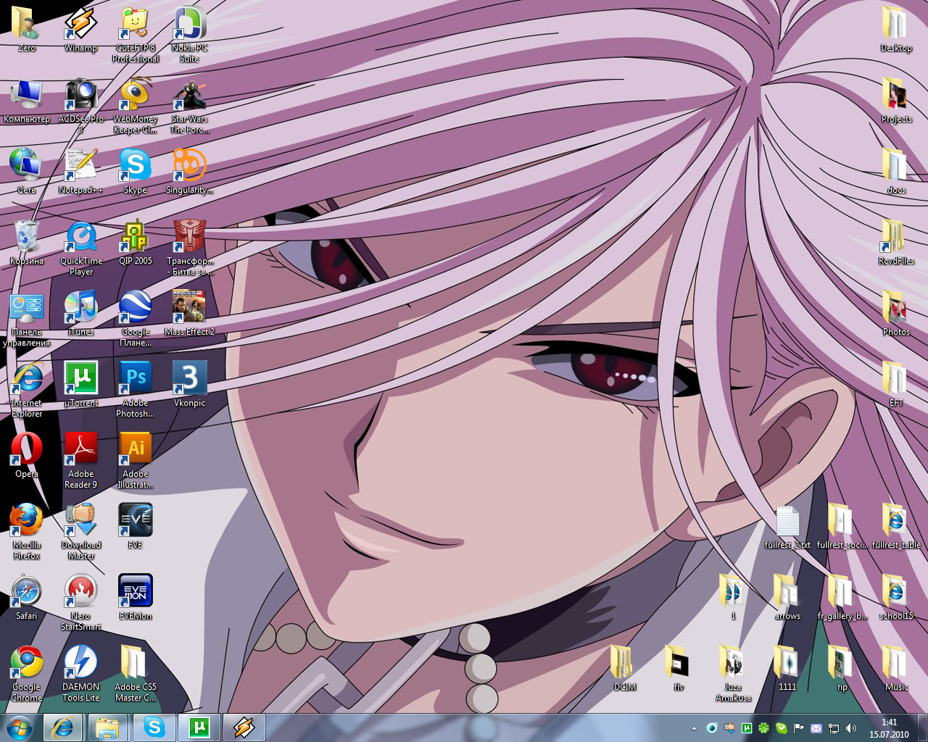The width and height of the screenshot is (928, 742).
Task: Select the Projects folder icon
Action: [896, 100]
